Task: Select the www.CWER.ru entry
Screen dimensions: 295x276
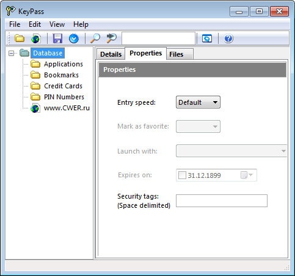Action: click(x=67, y=108)
